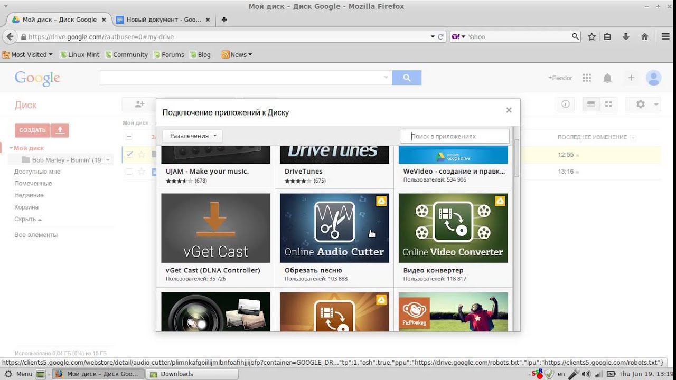The image size is (676, 380).
Task: Open the +Feodor profile link
Action: point(560,78)
